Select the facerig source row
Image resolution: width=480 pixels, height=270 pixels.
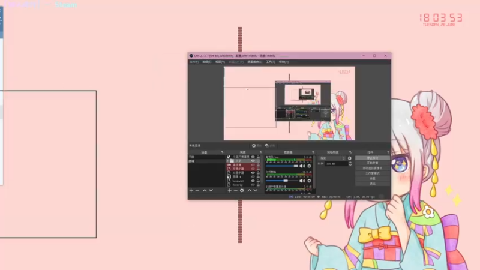pos(244,185)
